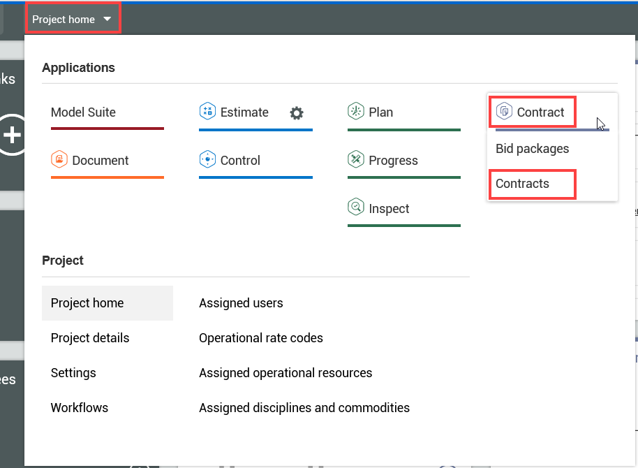Open Assigned disciplines and commodities
638x468 pixels.
pos(304,408)
